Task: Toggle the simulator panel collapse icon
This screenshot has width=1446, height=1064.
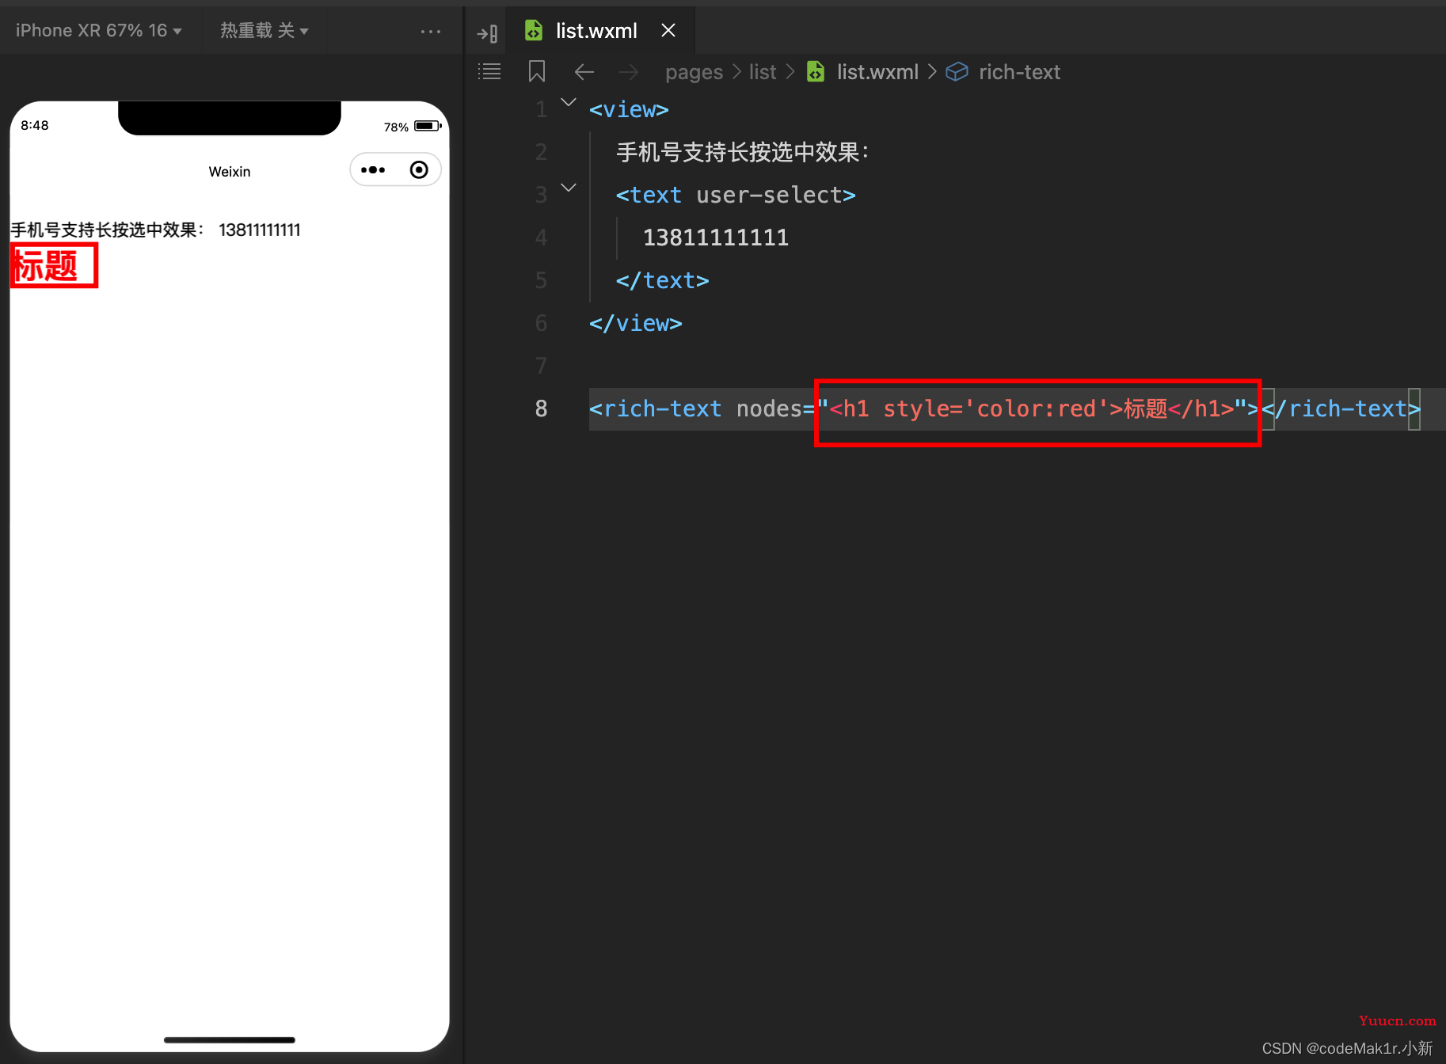Action: click(x=487, y=33)
